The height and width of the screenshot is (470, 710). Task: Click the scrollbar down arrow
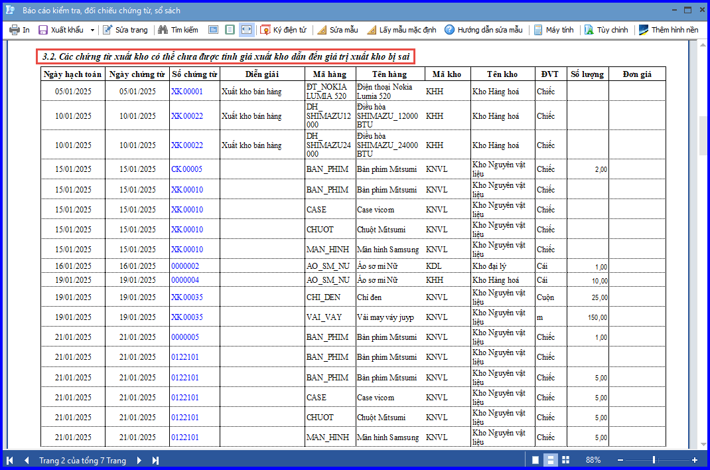pos(703,444)
